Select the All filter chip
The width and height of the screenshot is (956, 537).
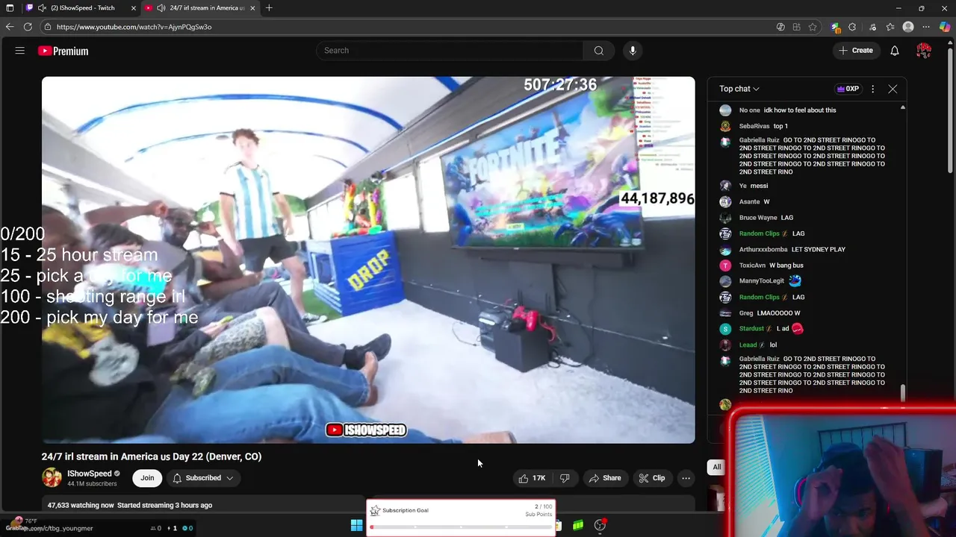click(716, 467)
